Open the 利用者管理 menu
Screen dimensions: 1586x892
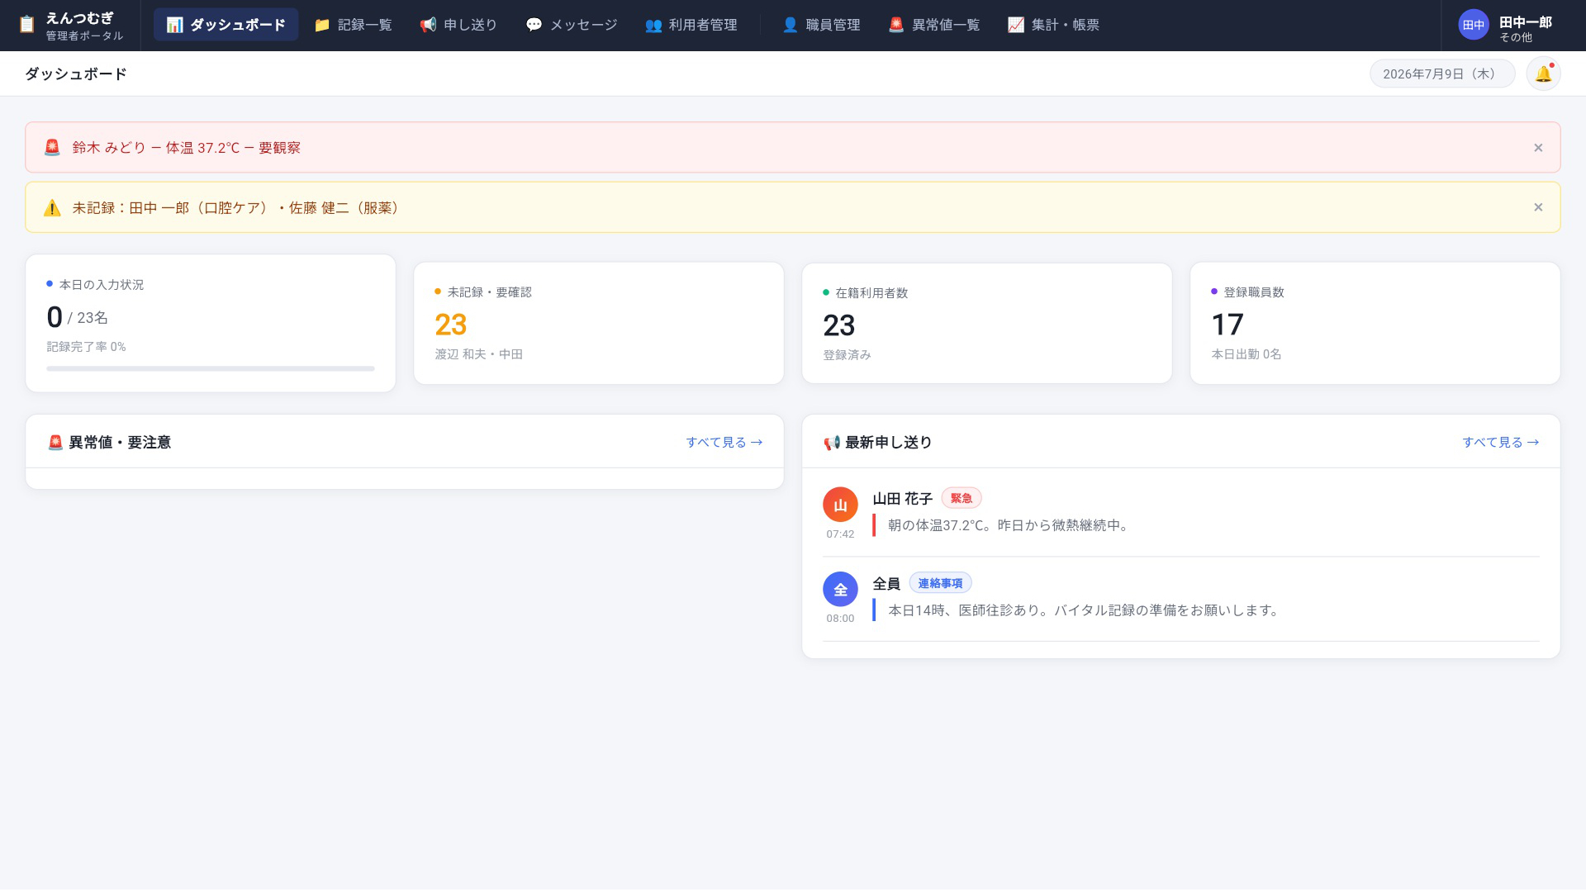coord(691,25)
